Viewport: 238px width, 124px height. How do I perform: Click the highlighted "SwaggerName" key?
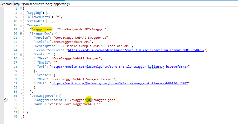42,29
